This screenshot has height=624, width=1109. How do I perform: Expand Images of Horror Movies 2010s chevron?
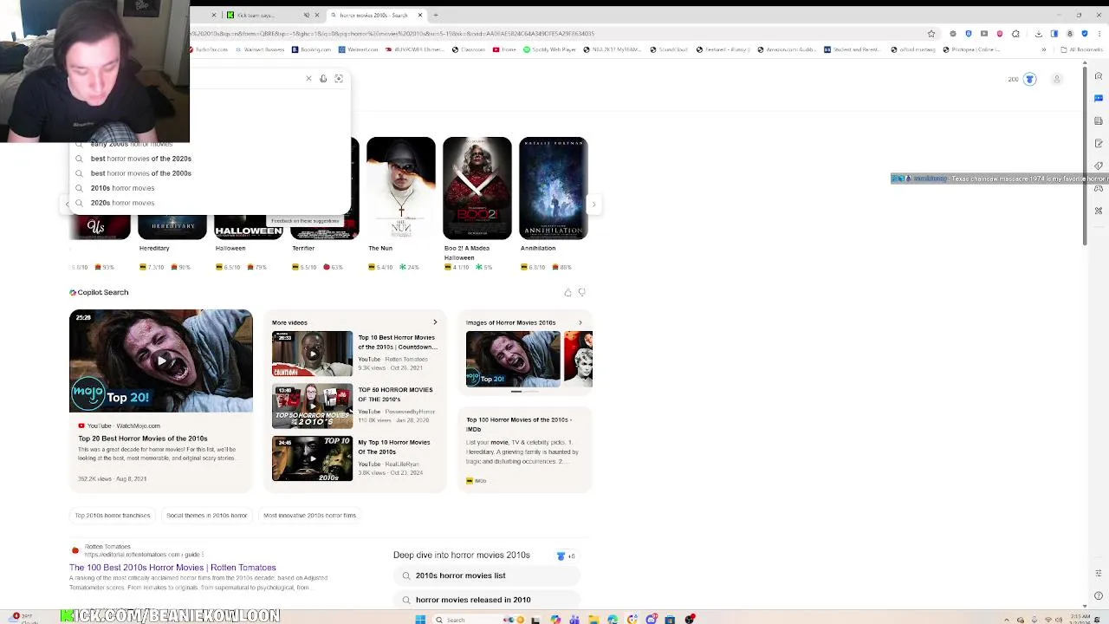tap(580, 322)
